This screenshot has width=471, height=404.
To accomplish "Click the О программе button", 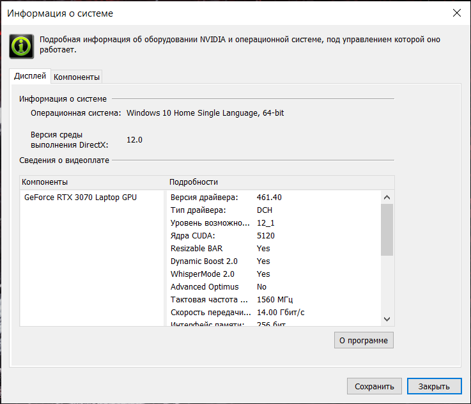I will pyautogui.click(x=364, y=340).
